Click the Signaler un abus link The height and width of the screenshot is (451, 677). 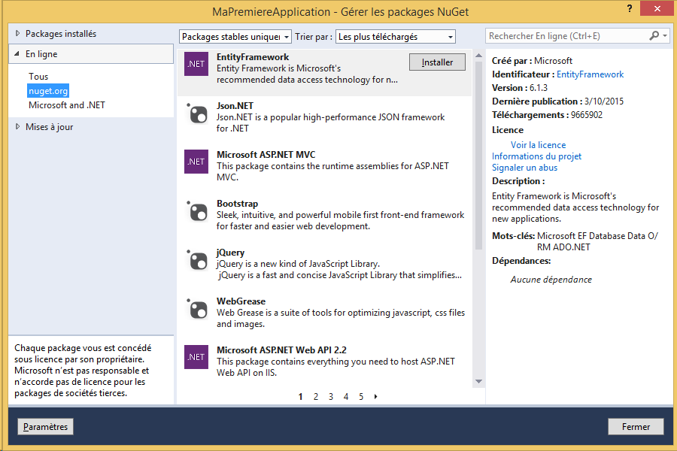[x=524, y=168]
